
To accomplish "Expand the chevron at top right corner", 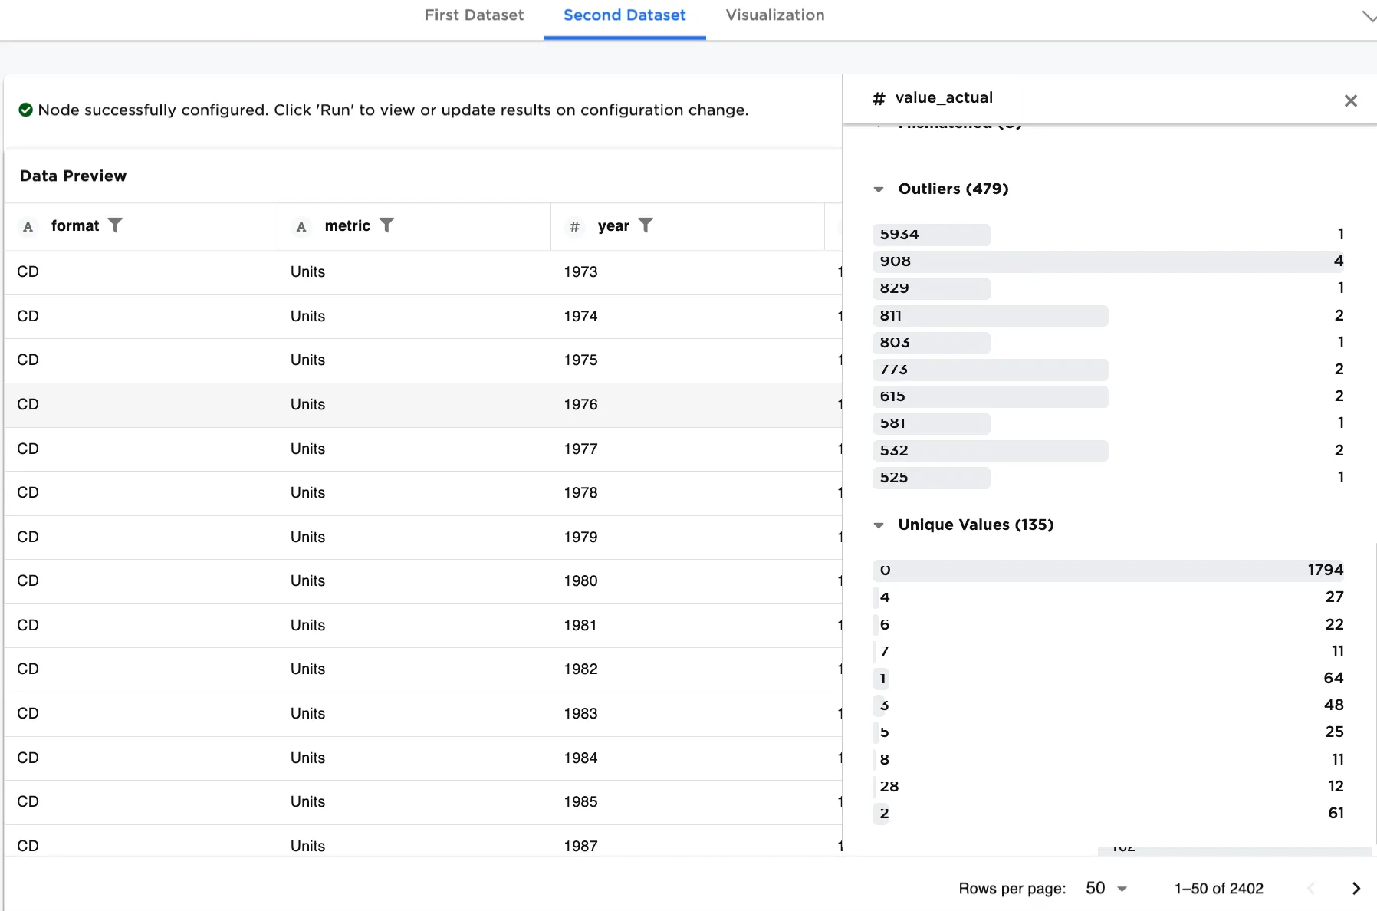I will 1368,15.
